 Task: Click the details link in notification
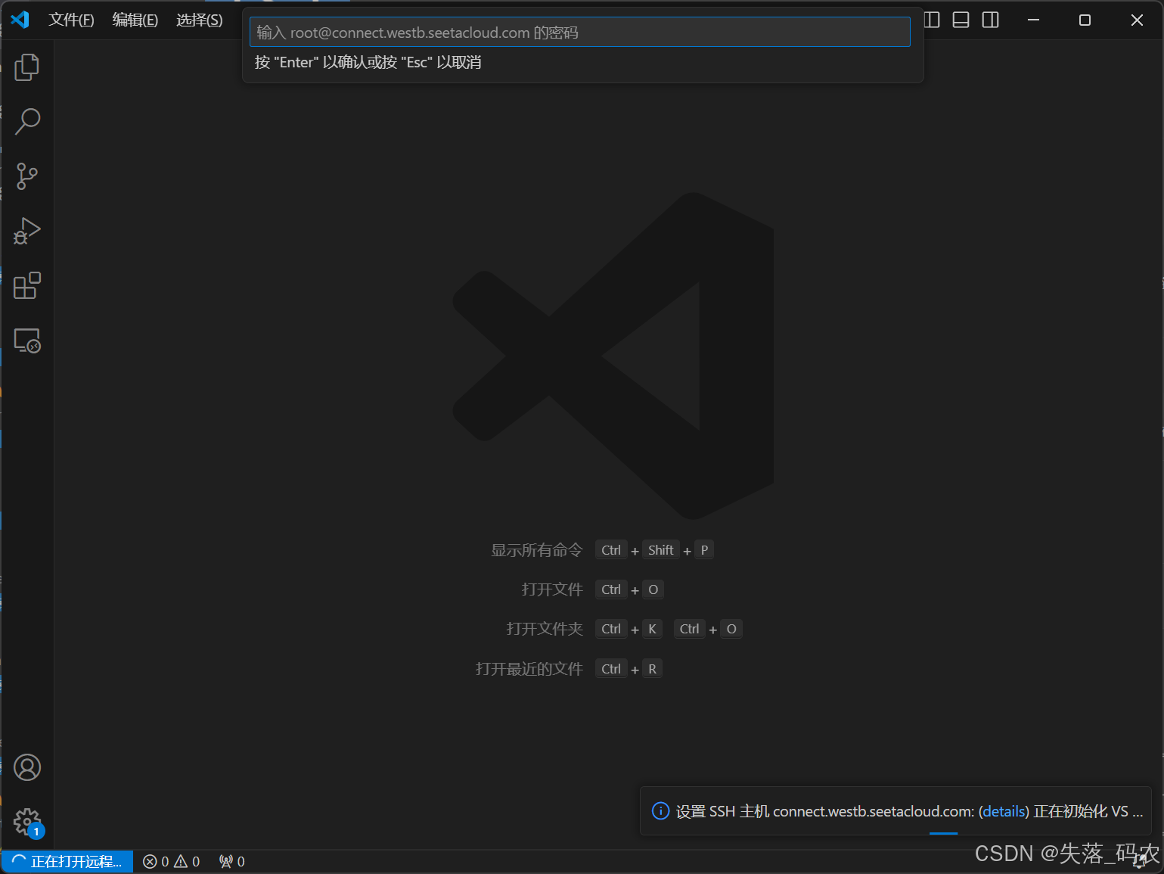coord(1004,811)
